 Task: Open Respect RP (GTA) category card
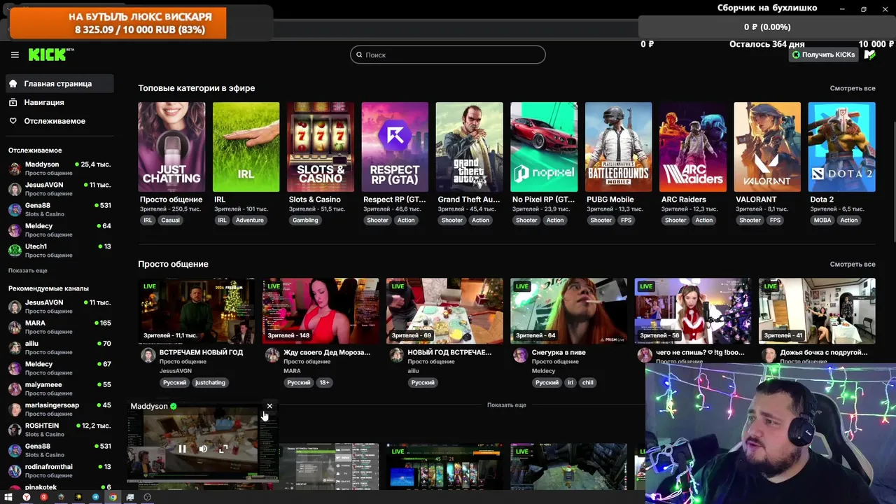click(395, 147)
